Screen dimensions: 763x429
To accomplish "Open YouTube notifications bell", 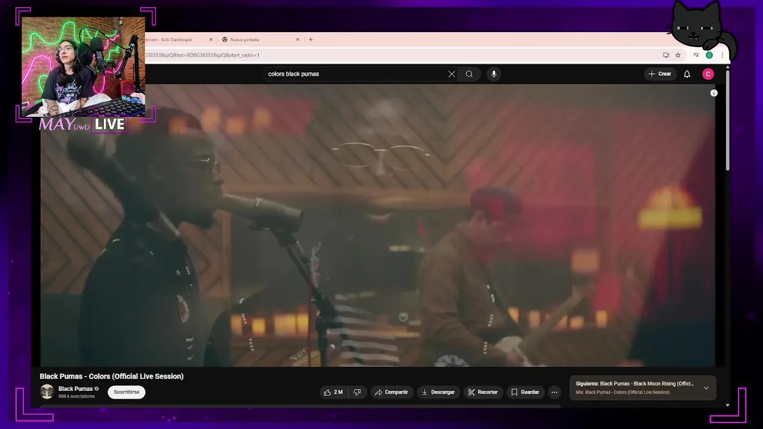I will (x=687, y=74).
